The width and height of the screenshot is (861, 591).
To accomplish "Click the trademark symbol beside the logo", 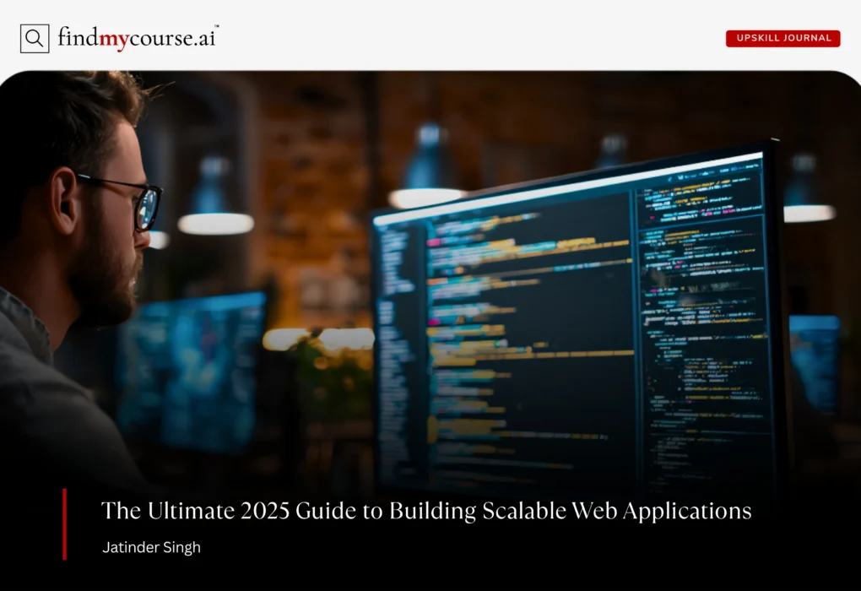I will (x=216, y=28).
